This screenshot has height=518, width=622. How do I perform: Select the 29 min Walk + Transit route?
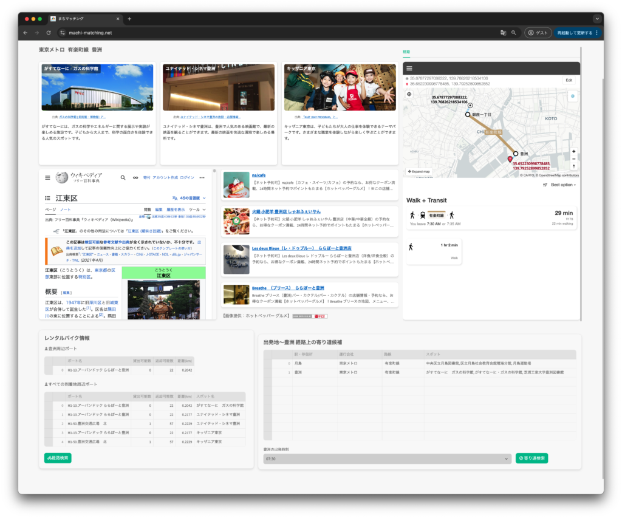pyautogui.click(x=491, y=217)
